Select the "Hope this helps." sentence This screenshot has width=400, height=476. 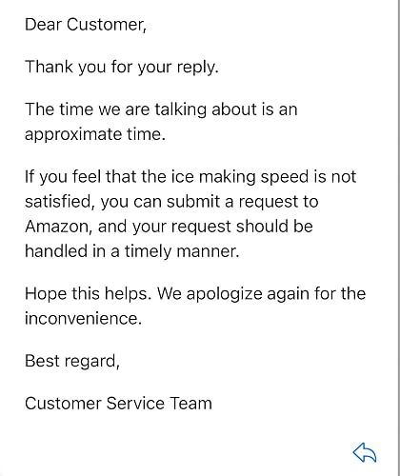click(89, 293)
